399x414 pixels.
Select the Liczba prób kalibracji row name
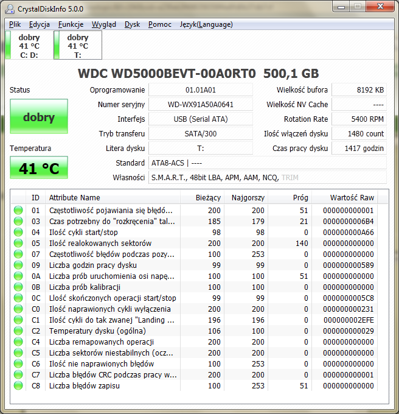85,287
